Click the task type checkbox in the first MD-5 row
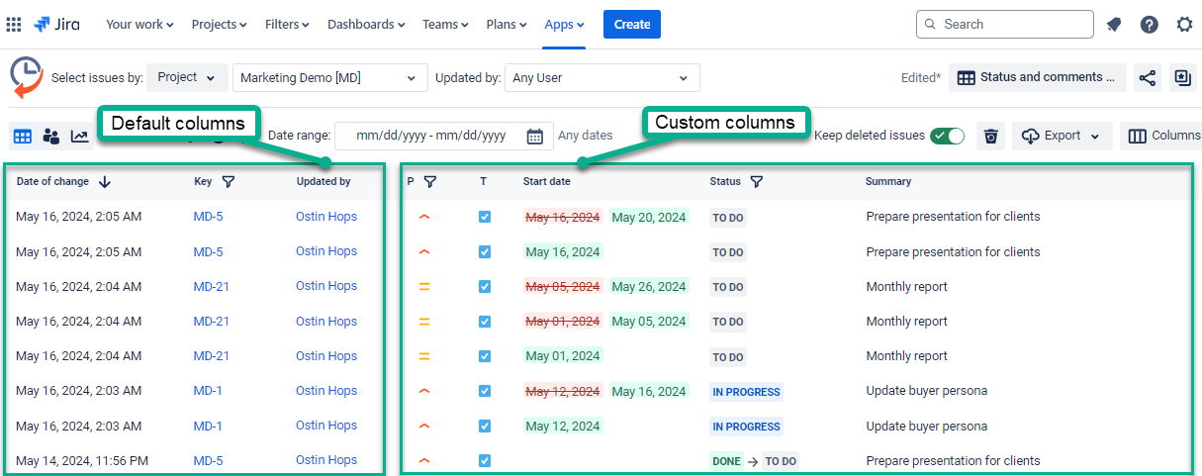 485,217
